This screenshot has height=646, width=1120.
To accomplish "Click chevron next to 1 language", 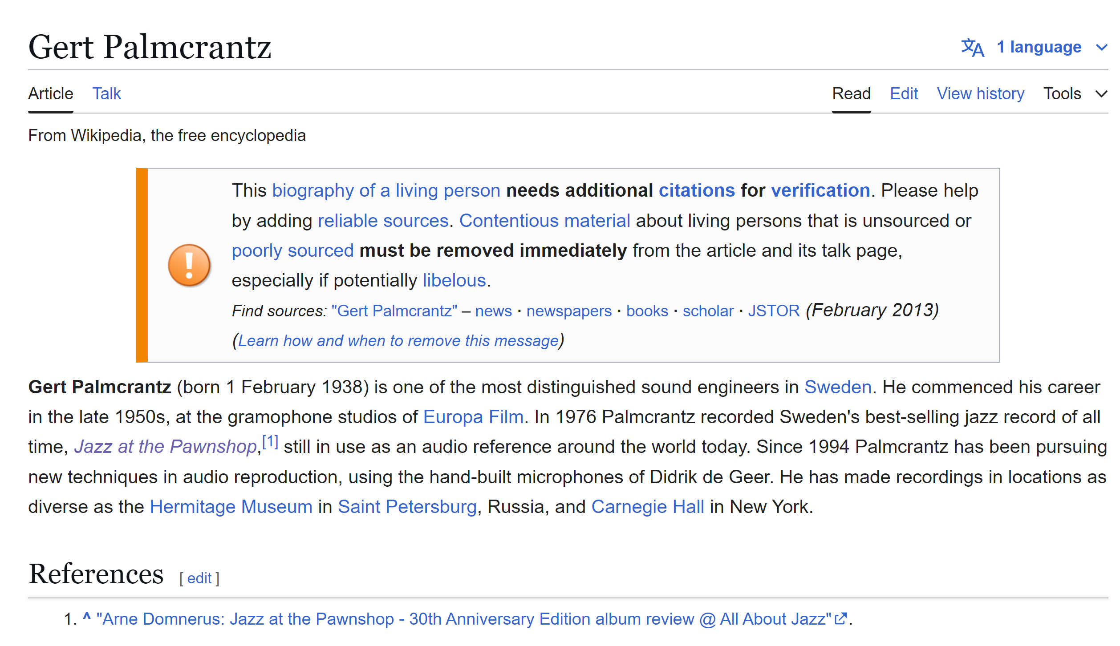I will [1101, 47].
